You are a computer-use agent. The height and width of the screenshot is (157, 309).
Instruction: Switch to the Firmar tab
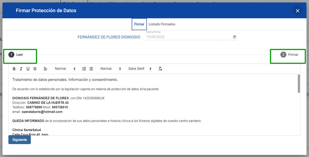(x=139, y=24)
